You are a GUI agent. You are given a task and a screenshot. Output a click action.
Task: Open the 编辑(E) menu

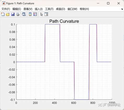click(x=17, y=9)
